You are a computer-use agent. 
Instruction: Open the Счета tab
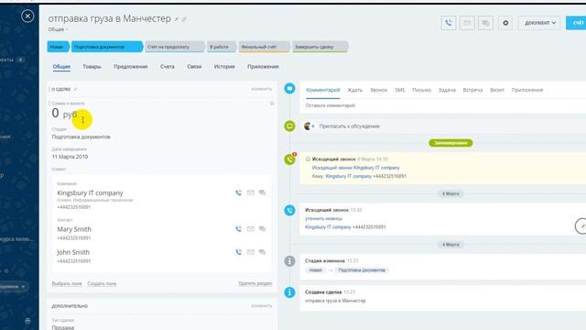[167, 67]
